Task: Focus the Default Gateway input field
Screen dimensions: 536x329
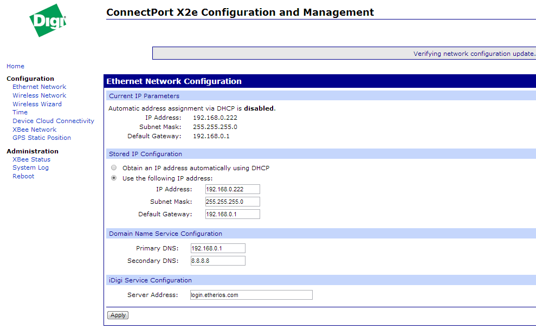Action: click(x=233, y=214)
